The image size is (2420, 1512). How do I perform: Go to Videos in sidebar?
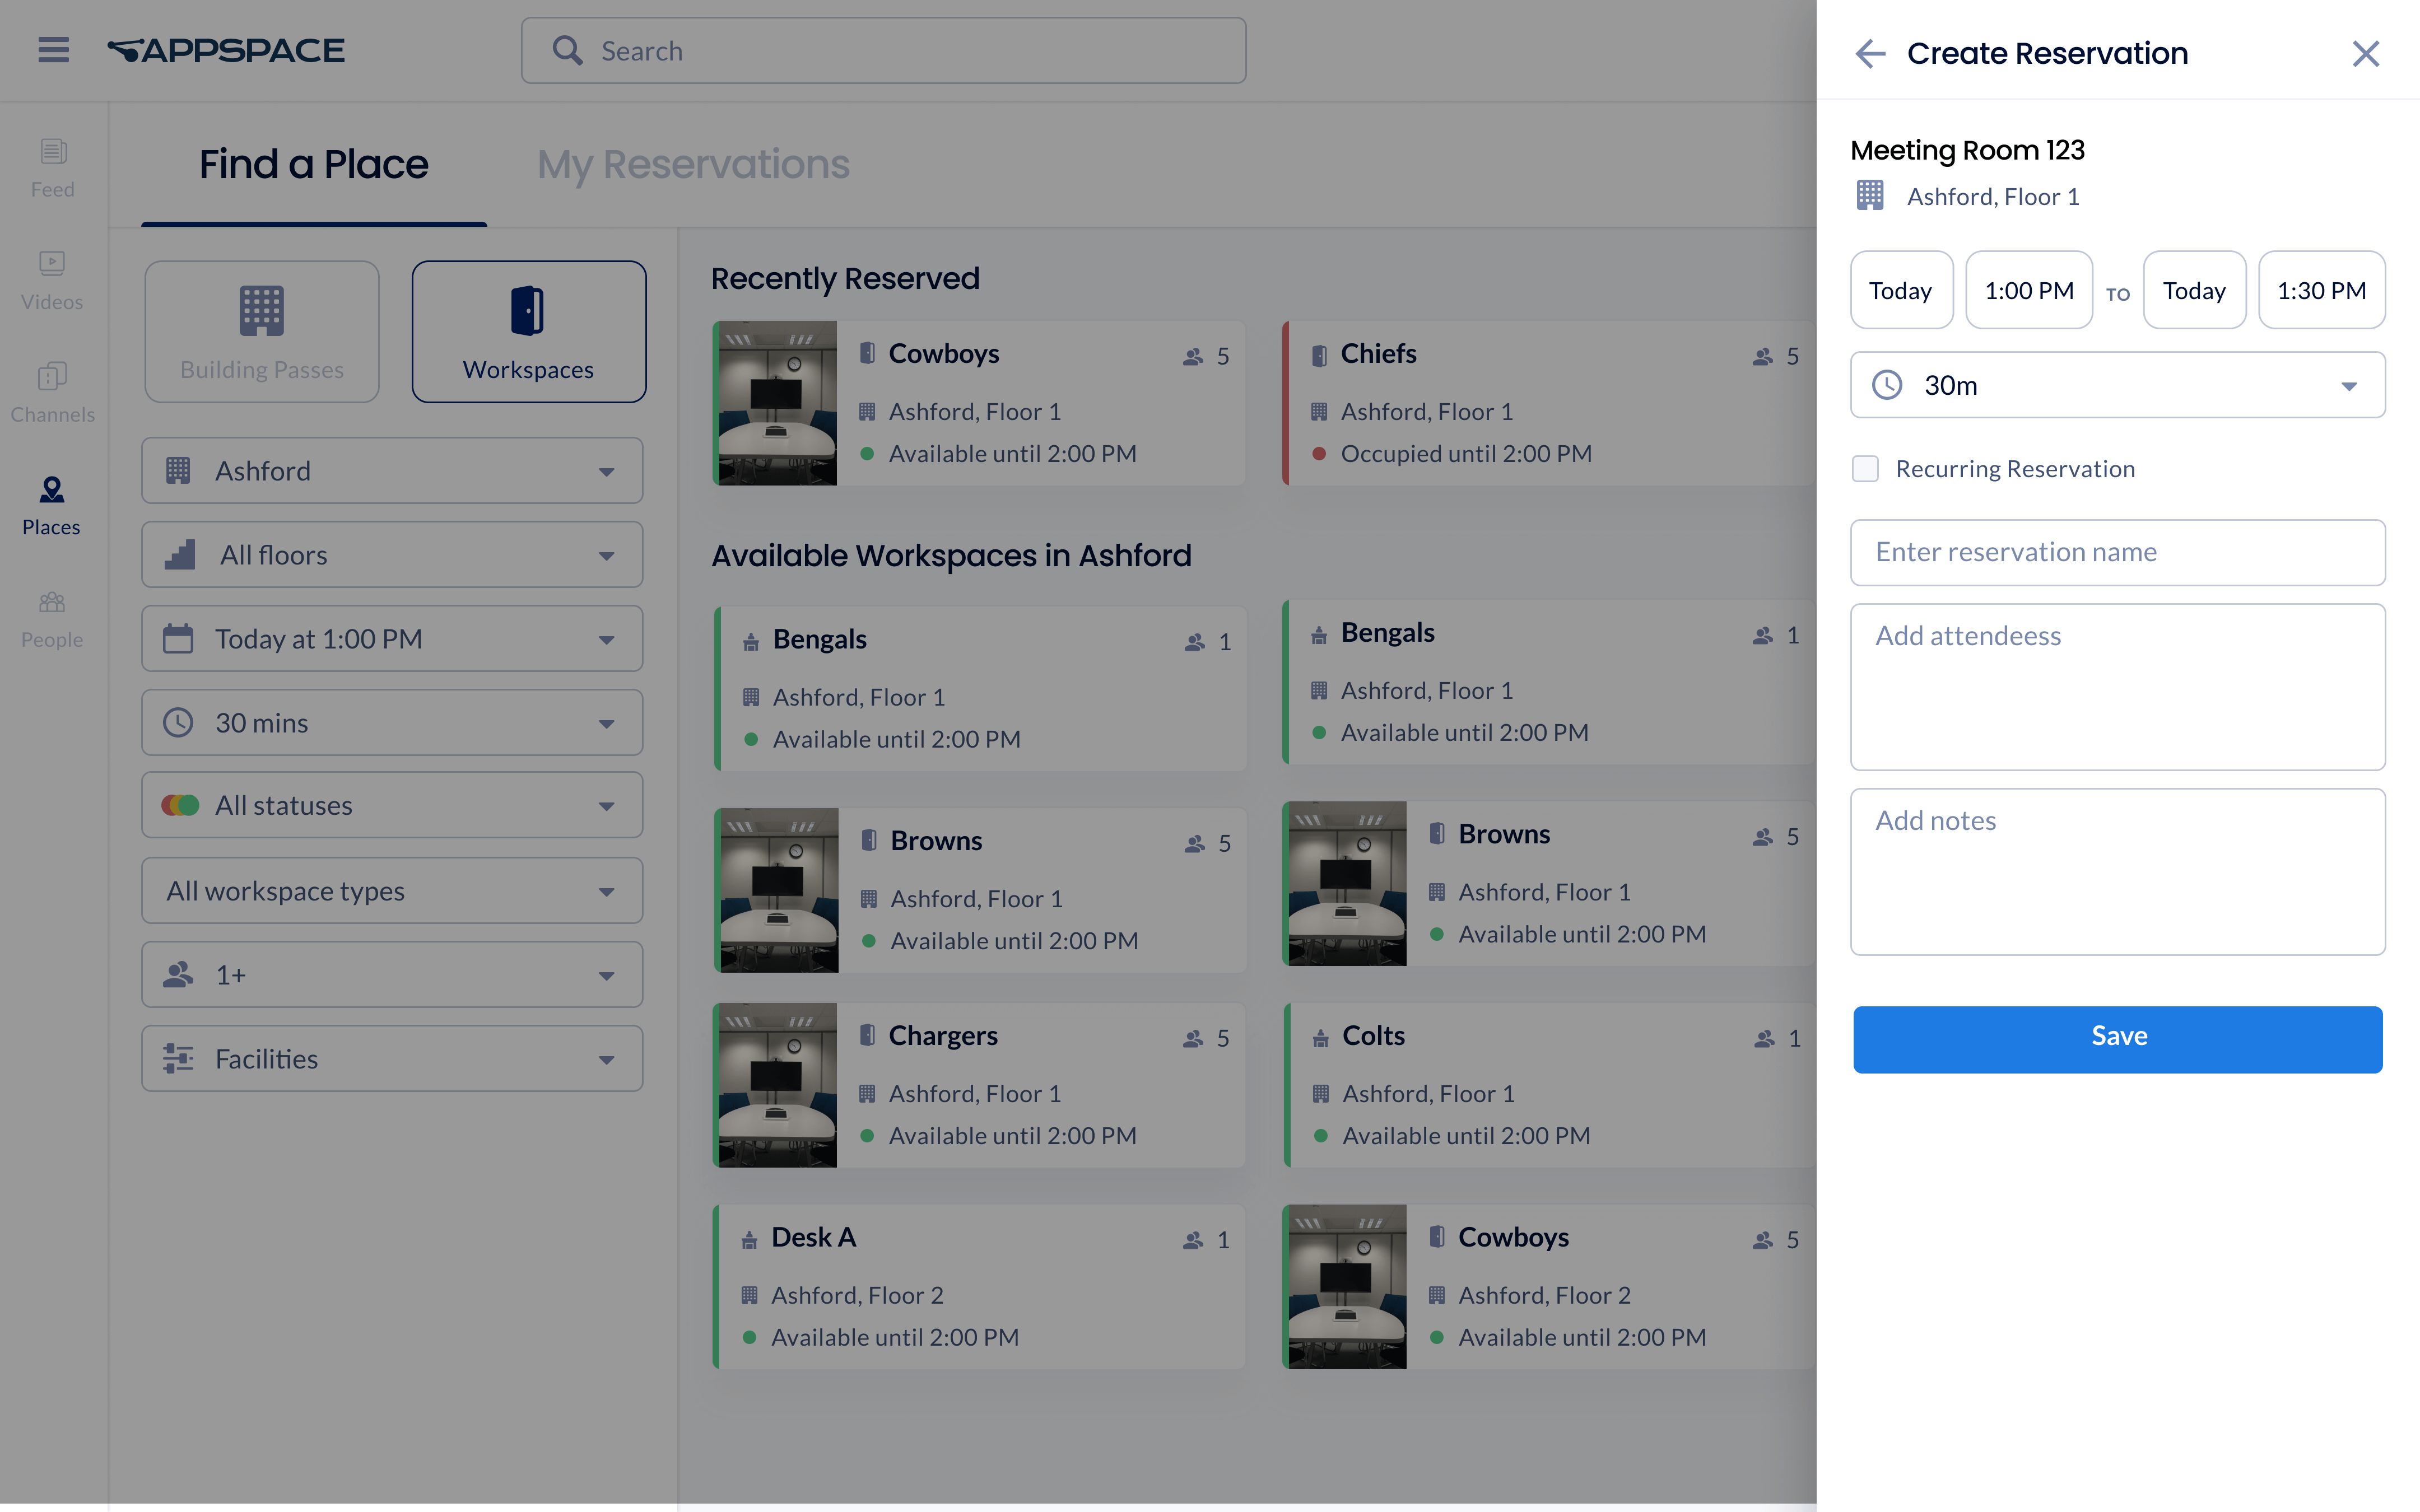[x=53, y=280]
